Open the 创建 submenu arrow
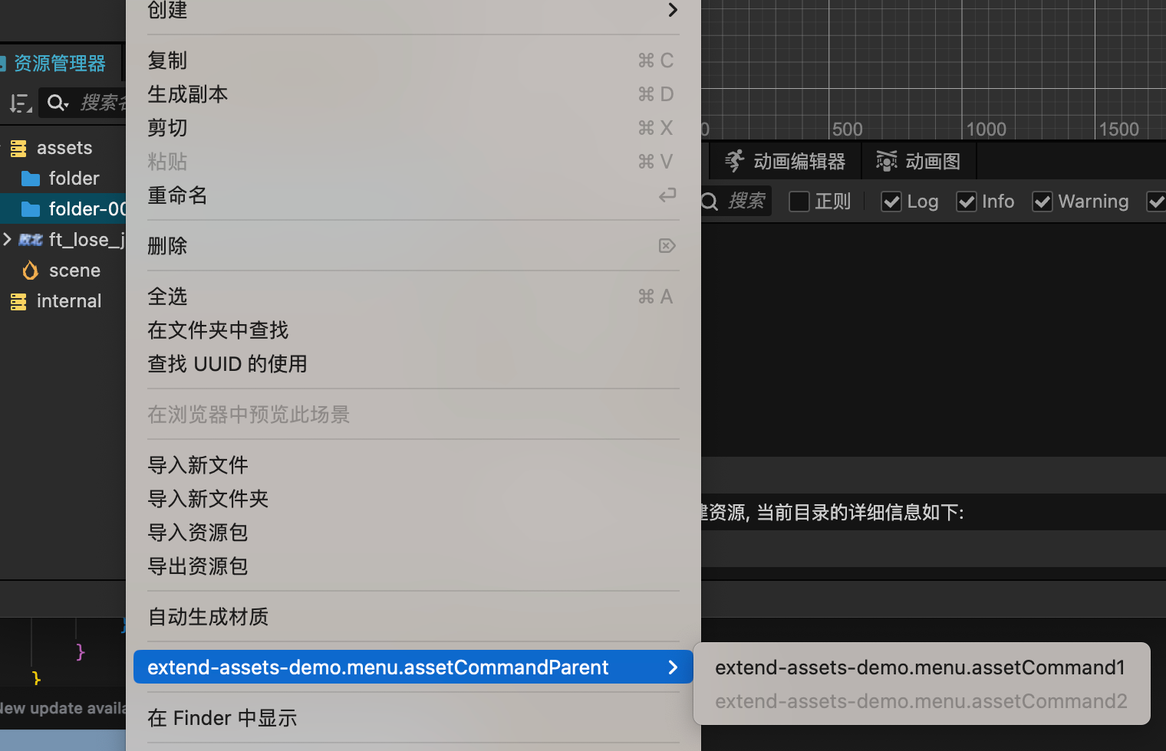Viewport: 1166px width, 751px height. point(672,10)
